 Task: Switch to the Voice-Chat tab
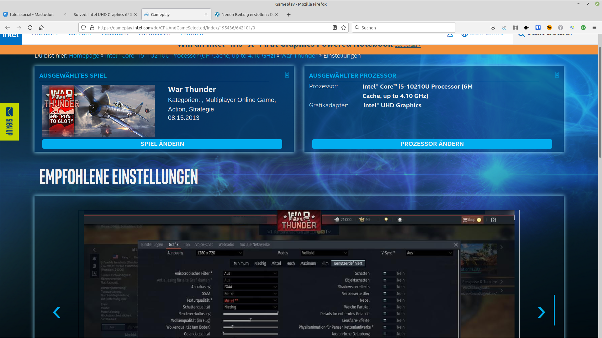[x=204, y=244]
